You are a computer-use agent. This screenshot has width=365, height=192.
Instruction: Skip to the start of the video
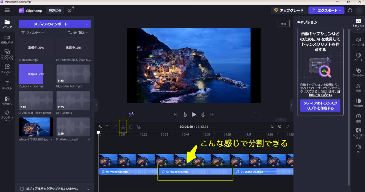click(176, 115)
